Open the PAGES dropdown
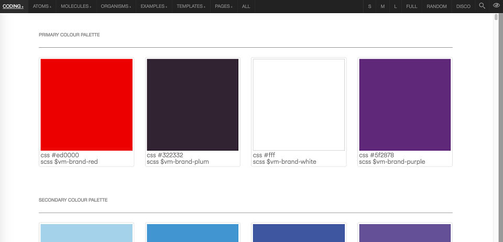Viewport: 503px width, 242px height. [x=224, y=6]
